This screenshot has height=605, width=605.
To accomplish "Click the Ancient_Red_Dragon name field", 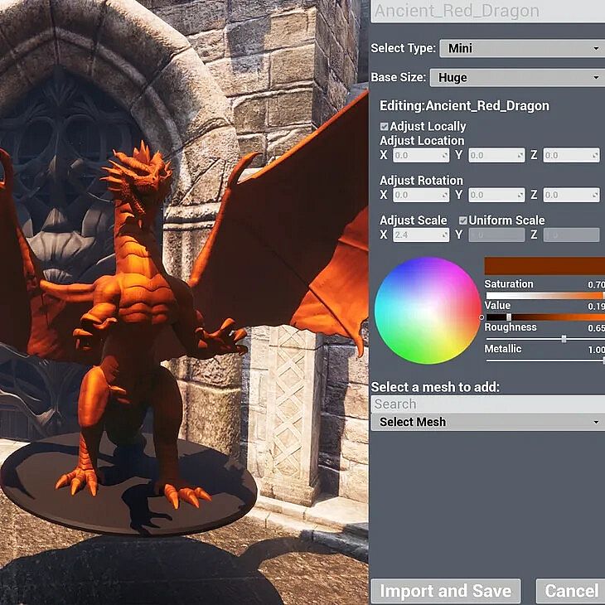I will [487, 12].
